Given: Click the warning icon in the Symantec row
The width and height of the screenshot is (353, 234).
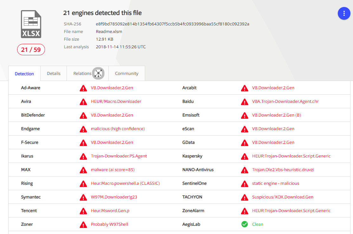Looking at the screenshot, I should (83, 197).
